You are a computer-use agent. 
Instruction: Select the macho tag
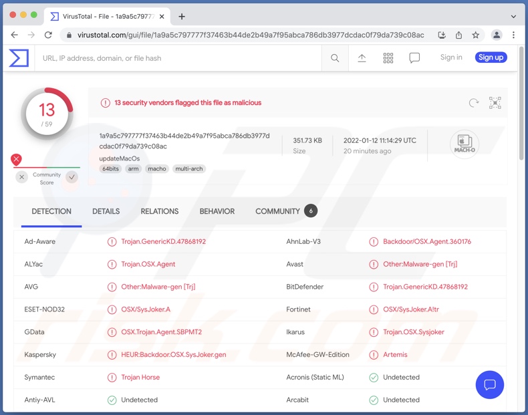click(157, 169)
